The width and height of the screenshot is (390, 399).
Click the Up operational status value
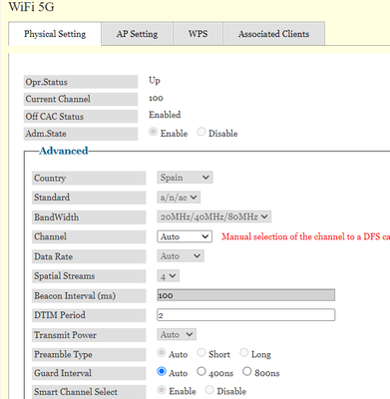click(x=155, y=81)
